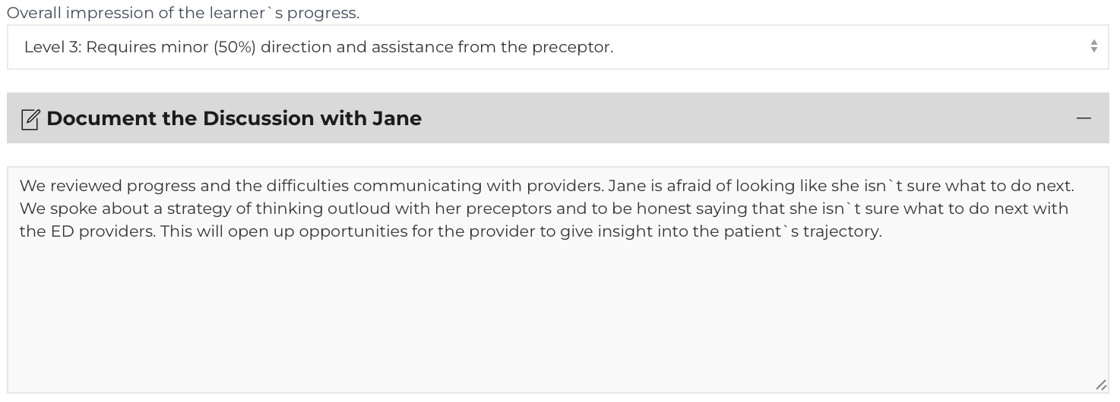Screen dimensions: 1120x402
Task: Place cursor after "patient's trajectory." at text end
Action: [x=883, y=231]
